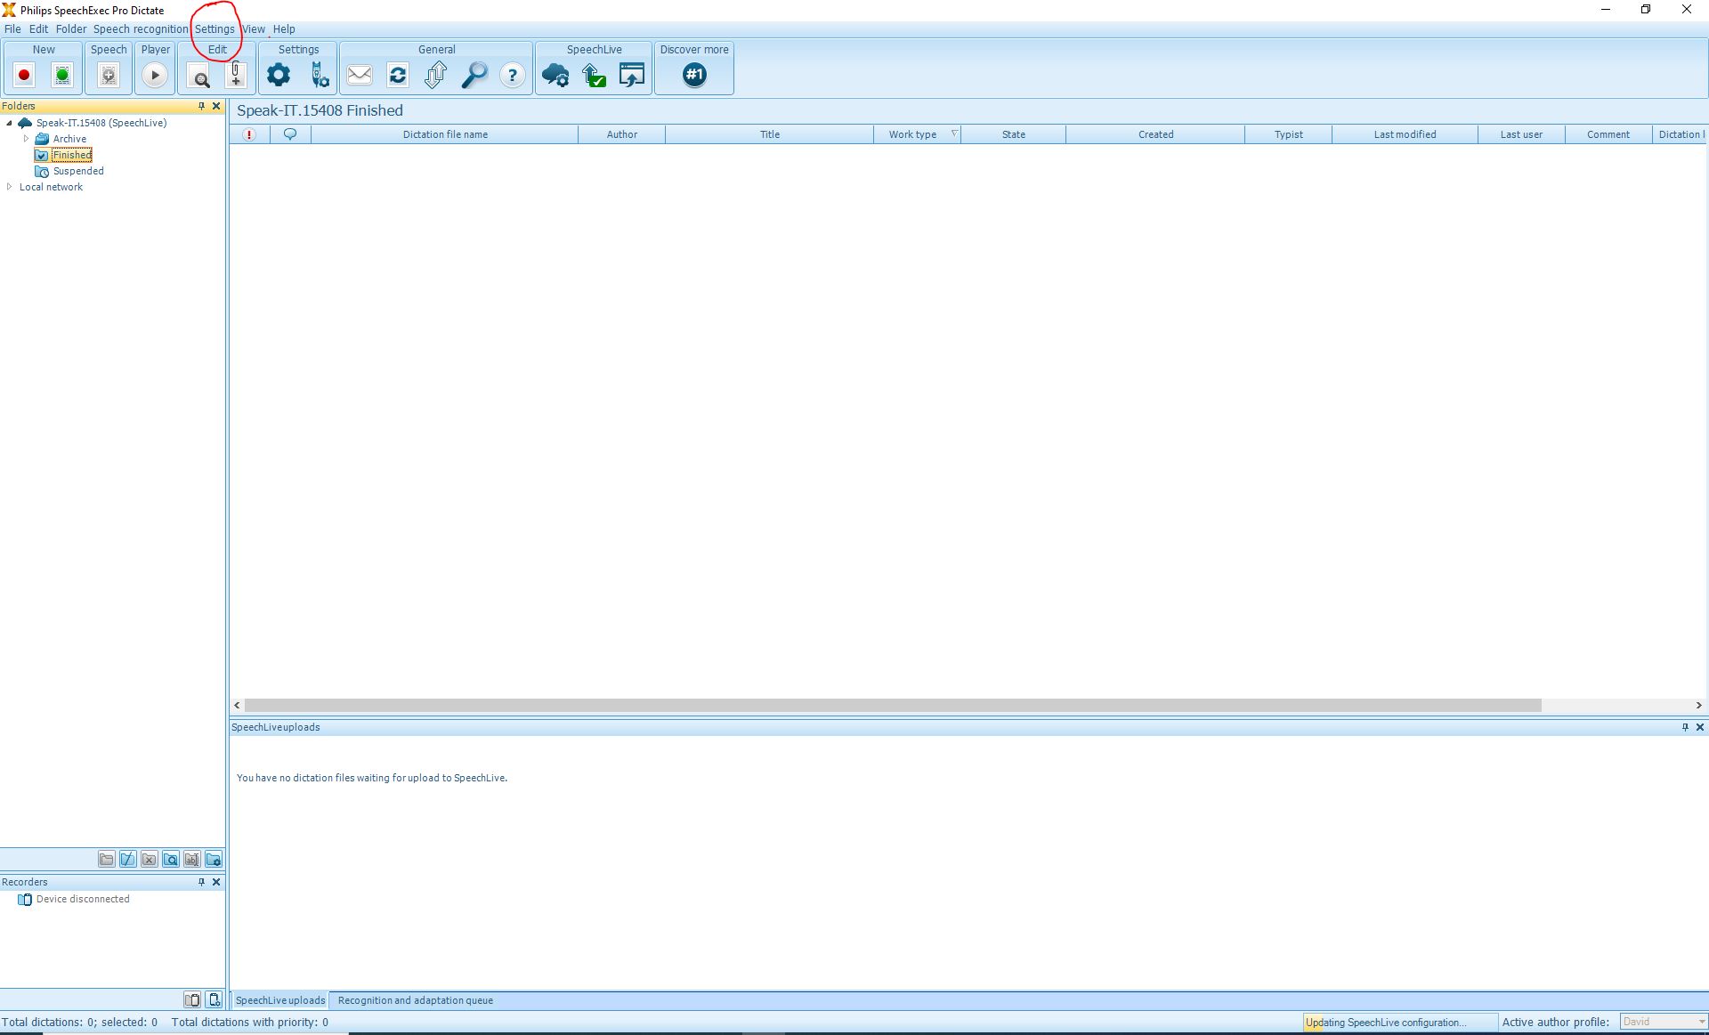
Task: Pin the Folders panel with pushpin toggle
Action: click(x=201, y=106)
